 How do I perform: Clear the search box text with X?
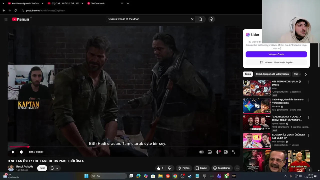(192, 19)
